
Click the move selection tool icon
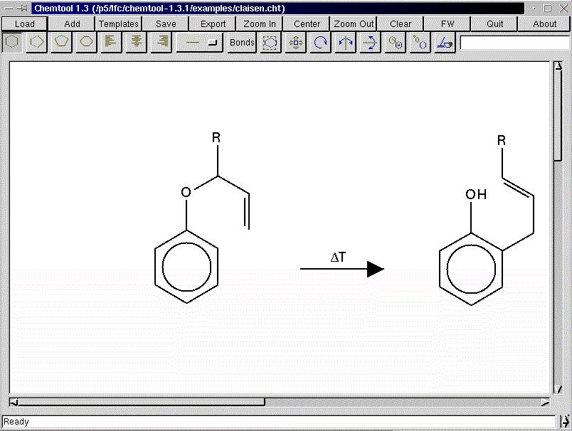click(x=296, y=43)
